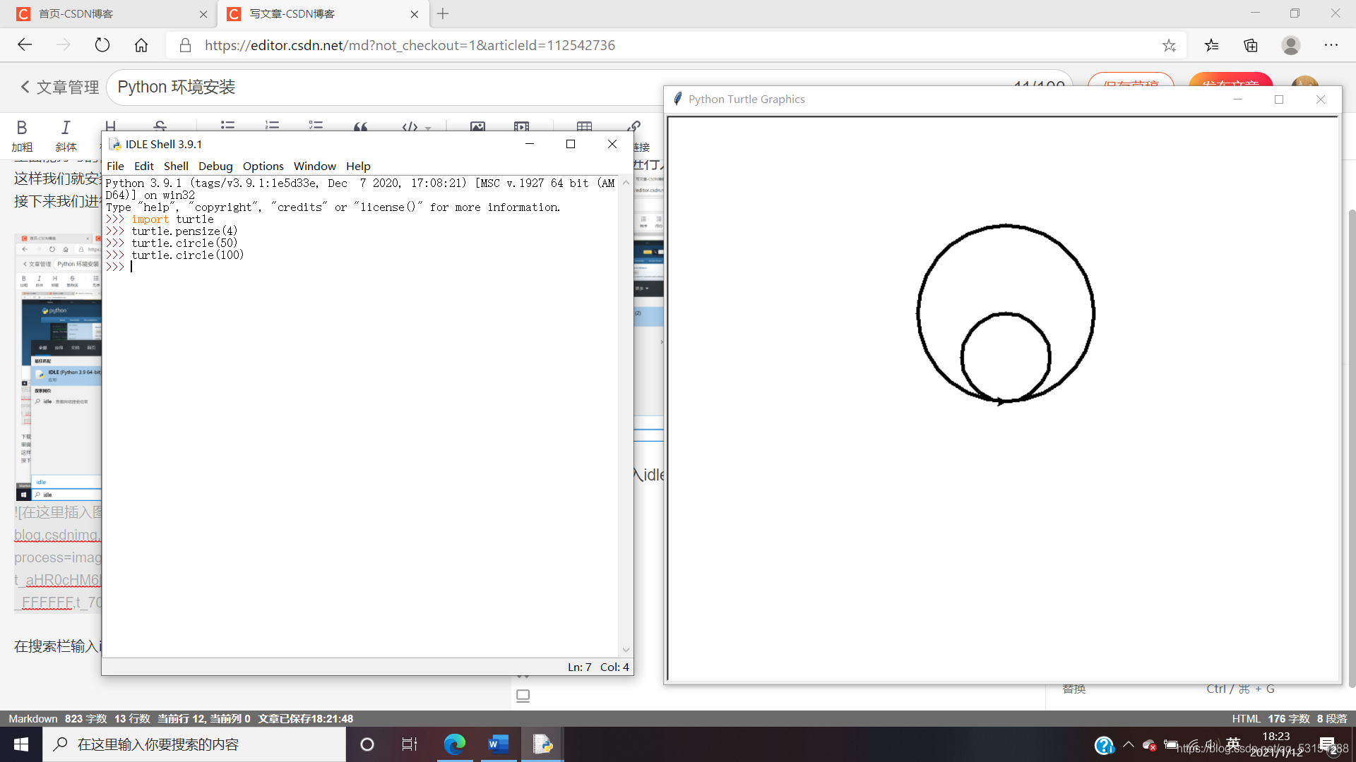The height and width of the screenshot is (762, 1356).
Task: Refresh the current page
Action: (x=102, y=45)
